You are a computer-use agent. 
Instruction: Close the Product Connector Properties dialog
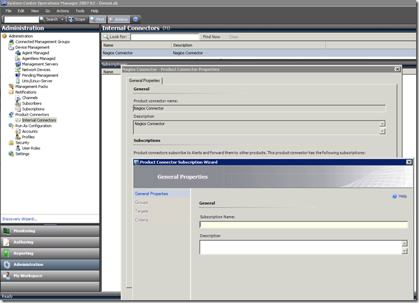click(x=397, y=69)
